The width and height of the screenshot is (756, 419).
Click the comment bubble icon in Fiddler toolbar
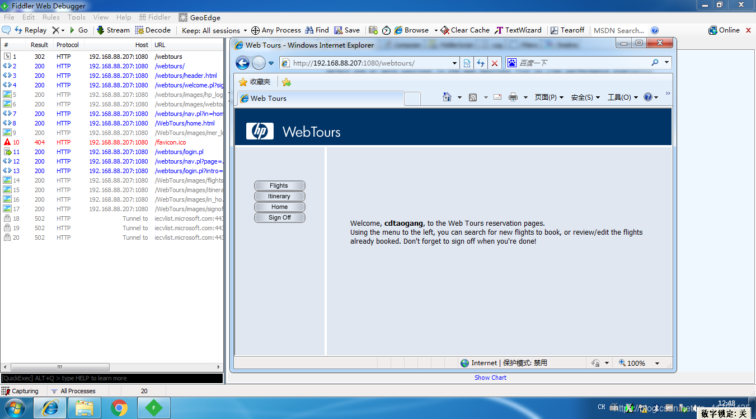pyautogui.click(x=6, y=30)
